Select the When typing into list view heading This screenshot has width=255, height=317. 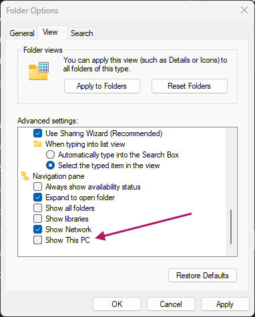[85, 144]
